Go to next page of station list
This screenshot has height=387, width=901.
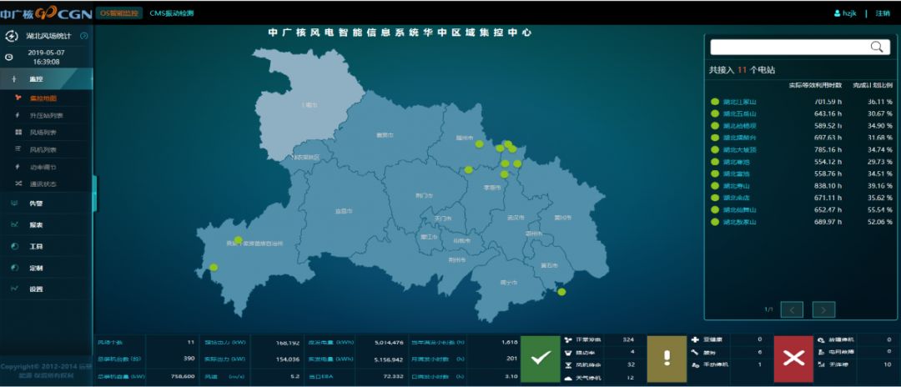(x=823, y=309)
